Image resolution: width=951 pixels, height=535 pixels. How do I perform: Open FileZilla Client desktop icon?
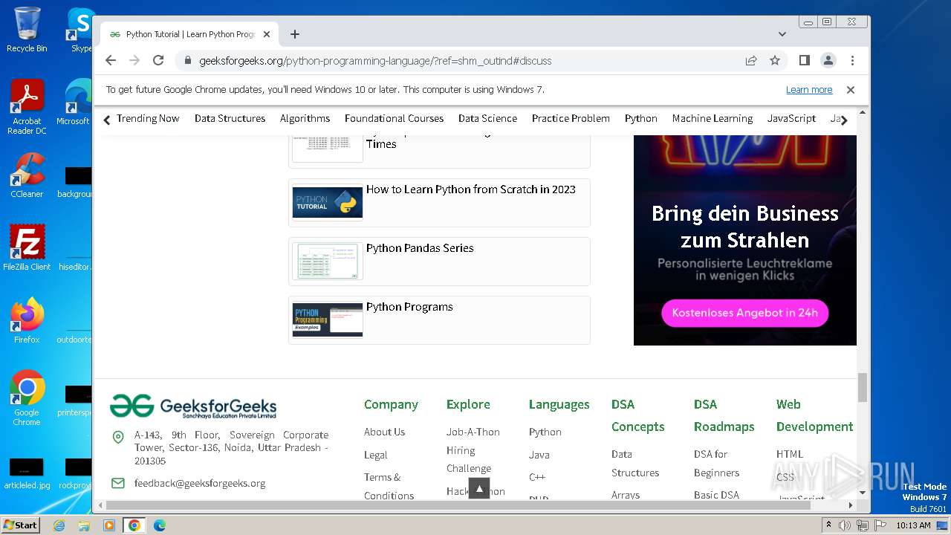27,248
